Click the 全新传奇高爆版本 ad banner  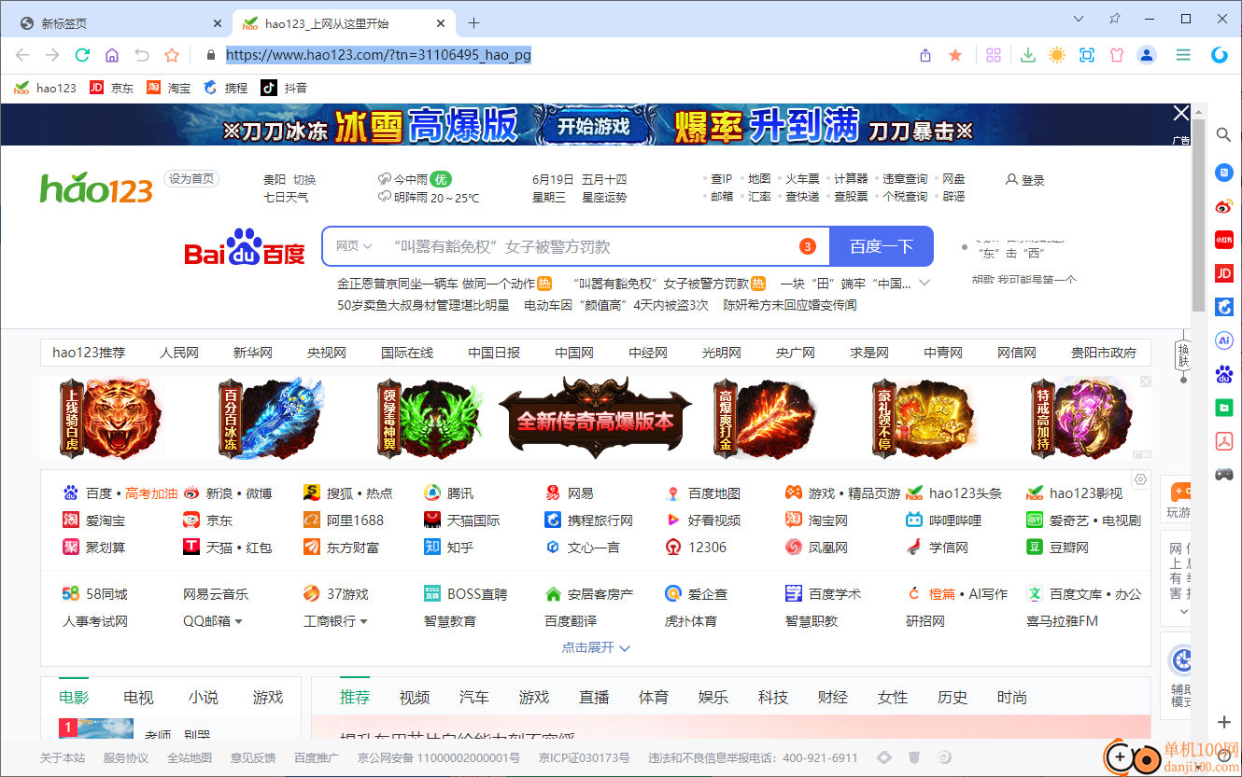pos(596,419)
